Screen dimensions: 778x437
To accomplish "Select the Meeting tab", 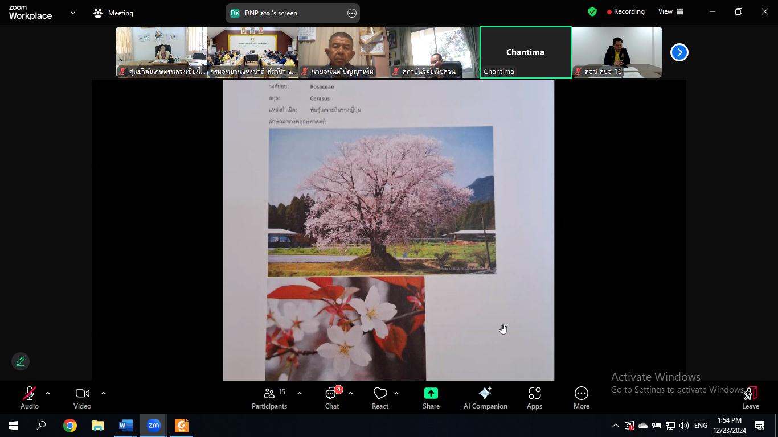I will click(x=113, y=13).
